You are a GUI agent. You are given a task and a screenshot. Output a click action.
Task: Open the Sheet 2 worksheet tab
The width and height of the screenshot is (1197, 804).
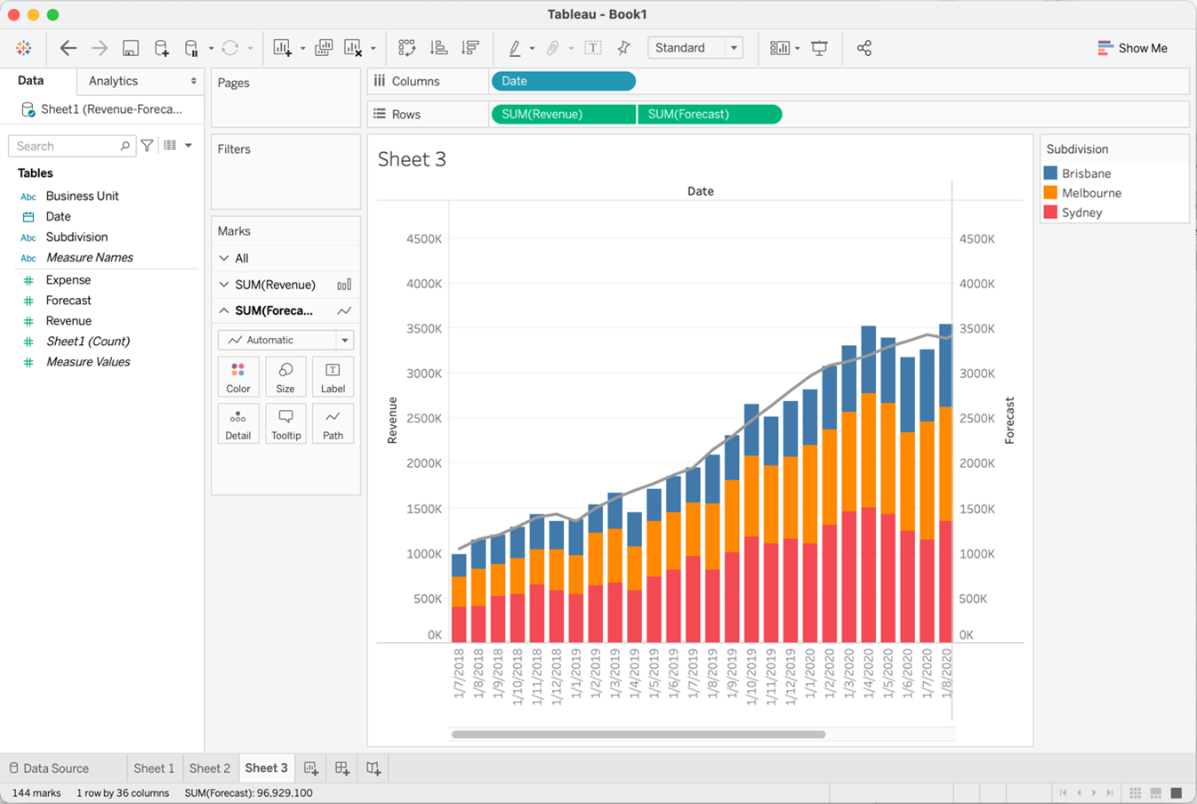(x=211, y=768)
